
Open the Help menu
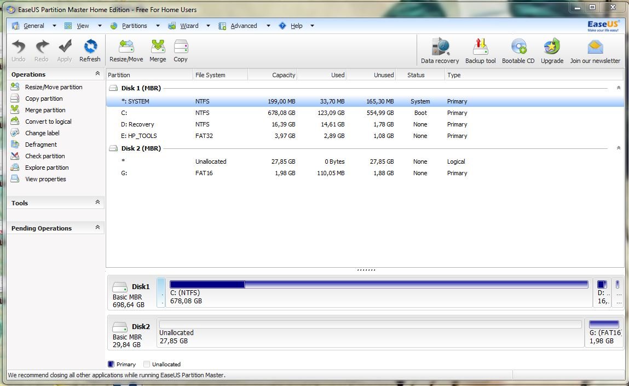(x=297, y=26)
